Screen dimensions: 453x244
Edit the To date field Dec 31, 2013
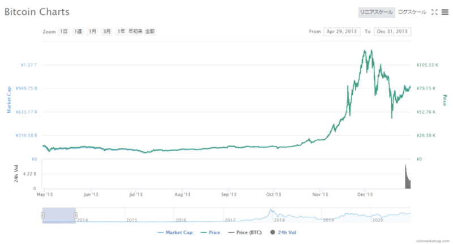[392, 32]
